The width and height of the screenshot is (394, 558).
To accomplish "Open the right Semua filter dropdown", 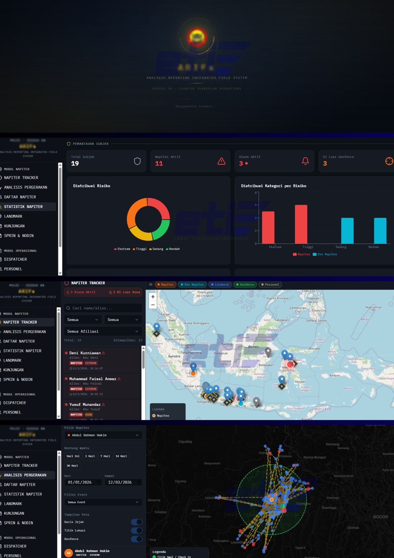I will [123, 320].
